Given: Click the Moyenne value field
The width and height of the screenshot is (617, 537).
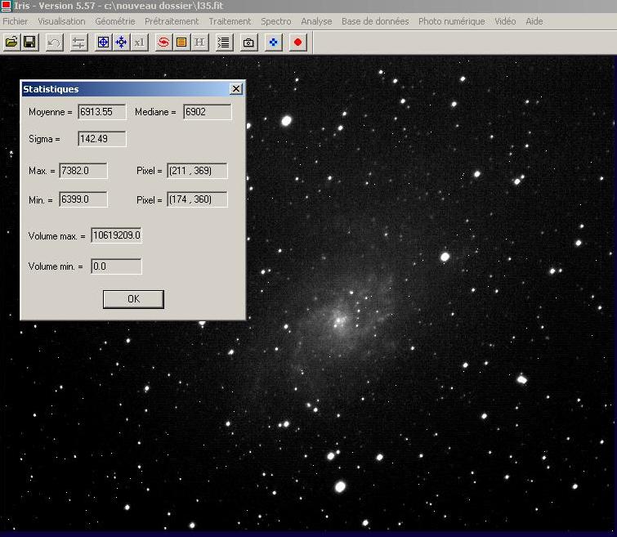Looking at the screenshot, I should point(102,112).
